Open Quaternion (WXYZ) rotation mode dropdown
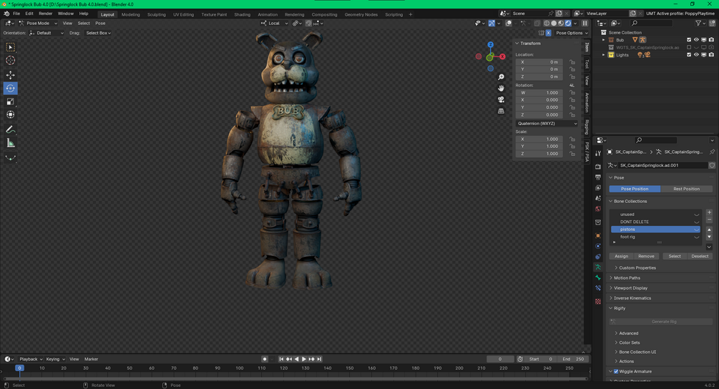The image size is (719, 389). coord(547,124)
